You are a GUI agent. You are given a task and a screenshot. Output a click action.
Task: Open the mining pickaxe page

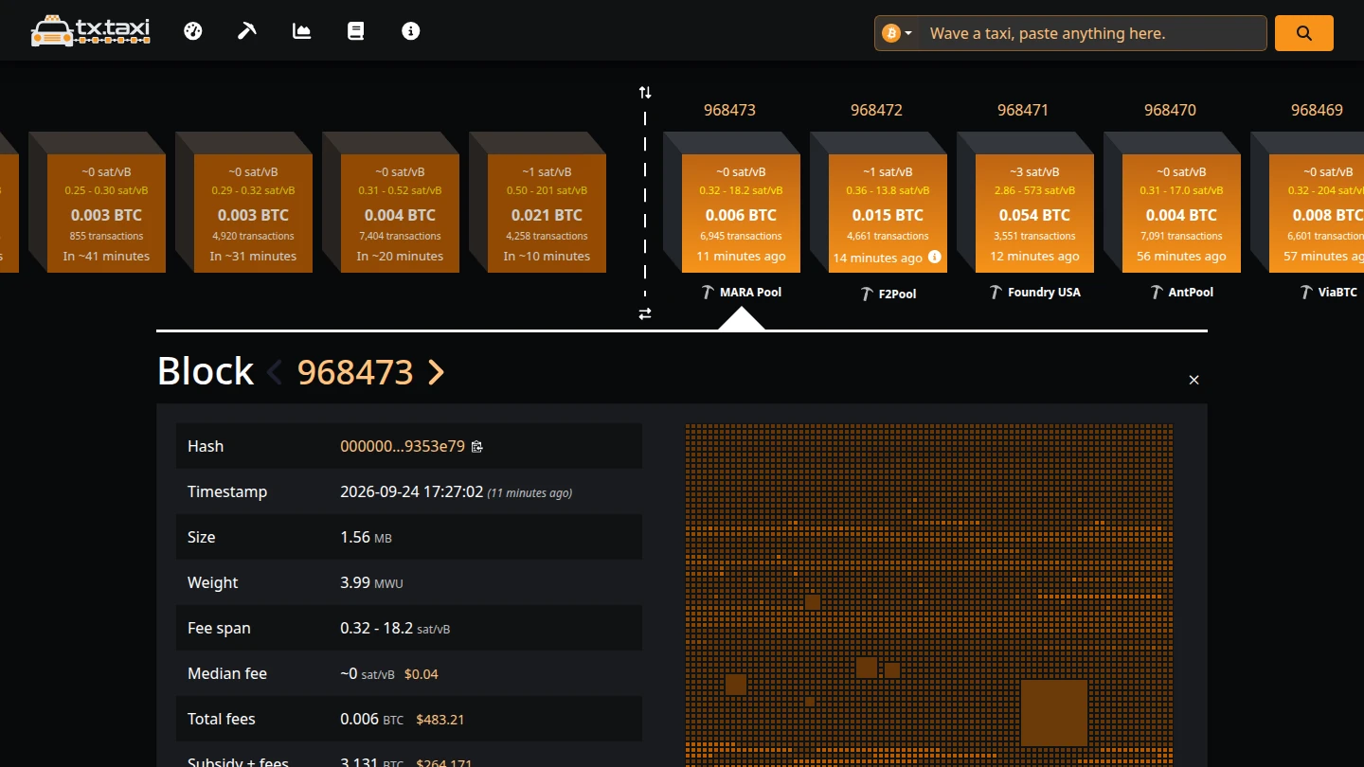pyautogui.click(x=247, y=31)
